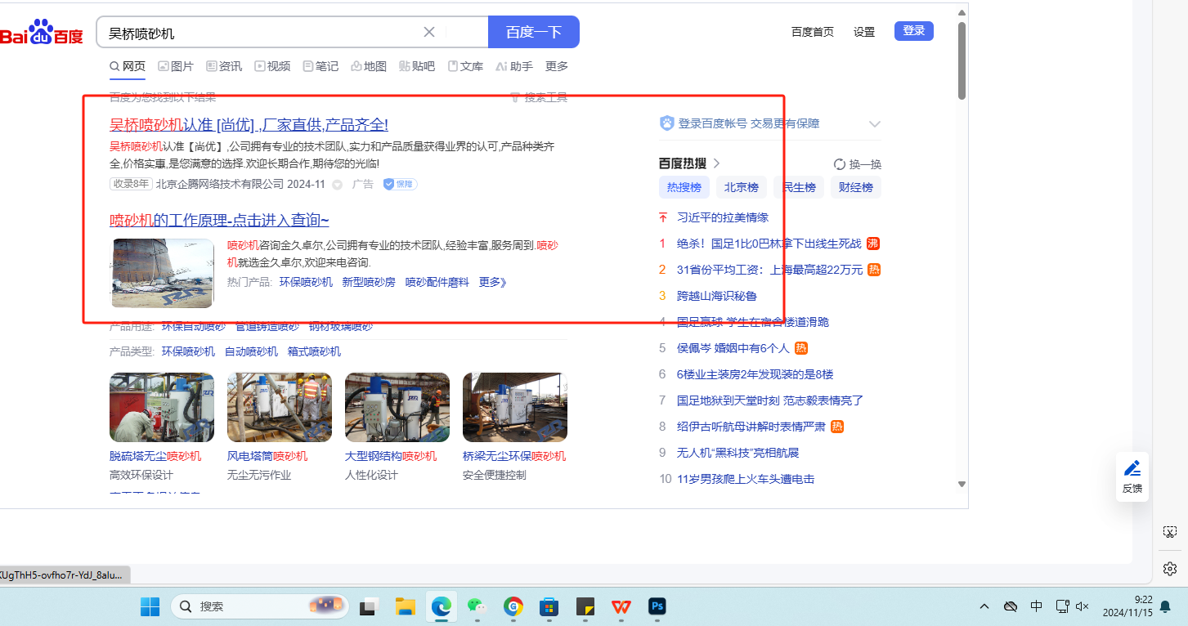1188x626 pixels.
Task: Expand the Baidu account login panel chevron
Action: tap(875, 124)
